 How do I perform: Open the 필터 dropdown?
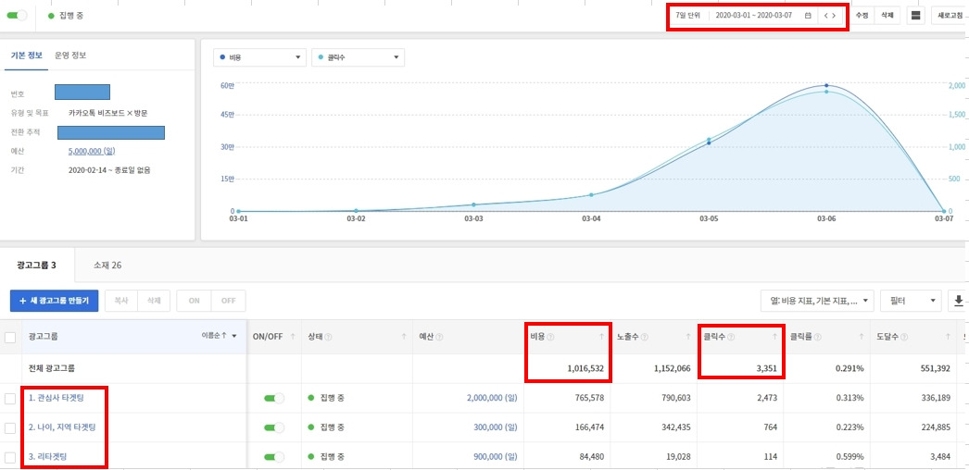pos(911,301)
